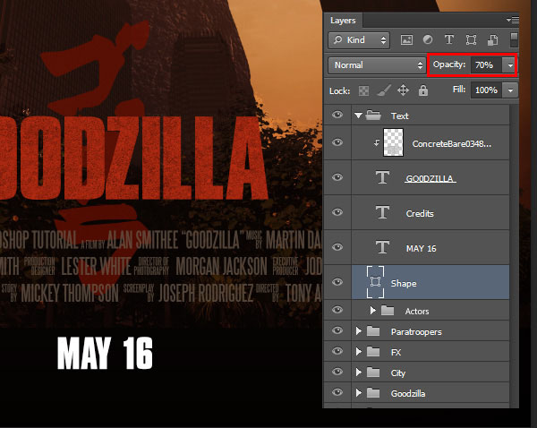Filter layers by smart object icon
This screenshot has height=428, width=537.
tap(492, 40)
